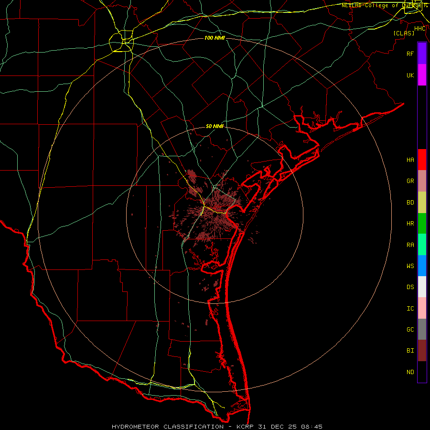Click the HHC product code label

(420, 29)
